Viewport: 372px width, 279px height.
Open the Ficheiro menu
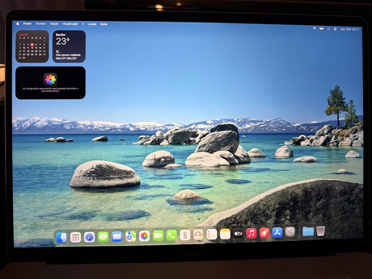[41, 24]
